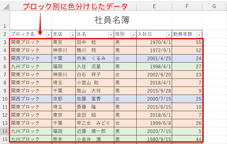Open the 性別 filter dropdown
This screenshot has width=227, height=144.
pos(133,35)
